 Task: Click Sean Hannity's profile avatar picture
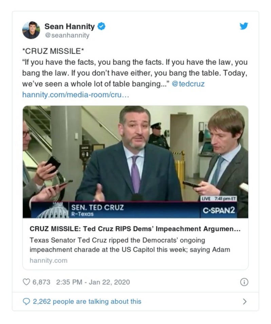coord(31,30)
